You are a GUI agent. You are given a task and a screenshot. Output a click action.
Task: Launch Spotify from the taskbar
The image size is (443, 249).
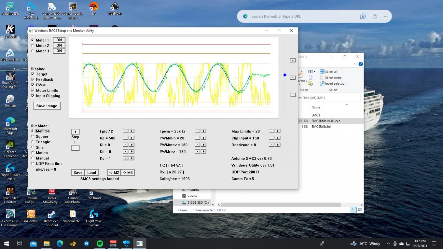click(100, 243)
